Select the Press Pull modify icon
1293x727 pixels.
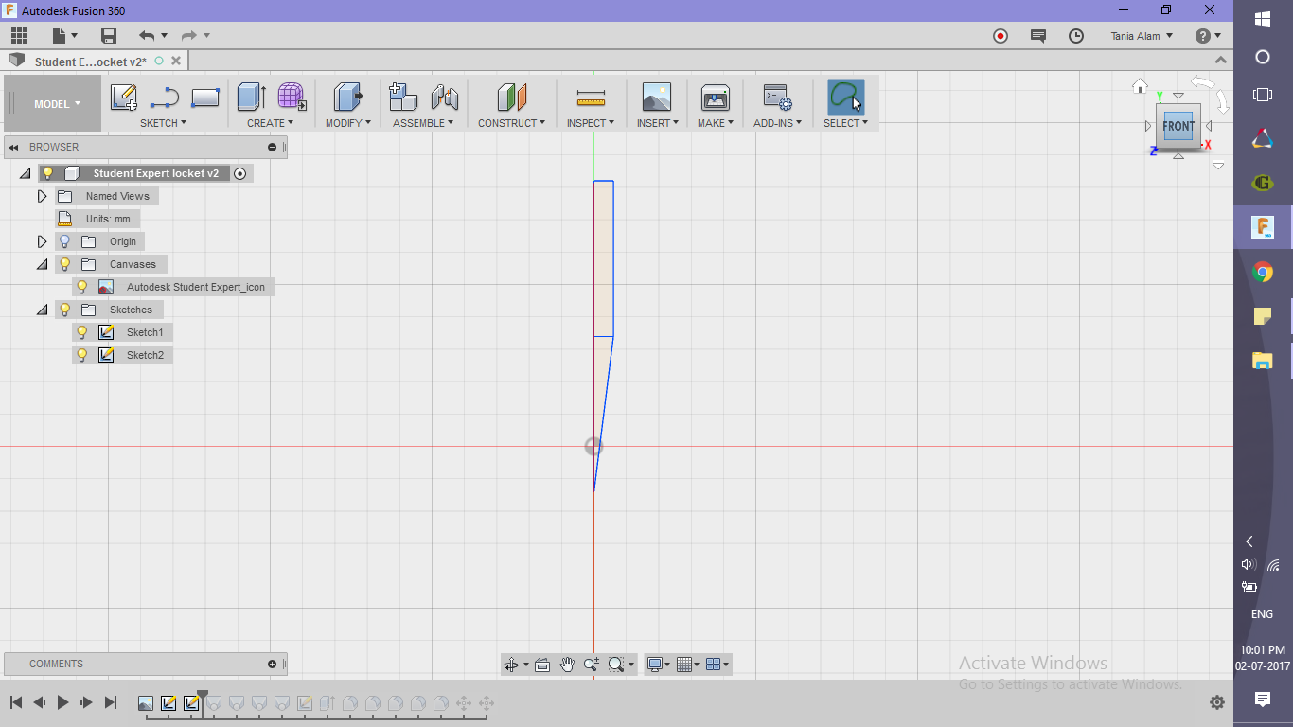[x=348, y=98]
